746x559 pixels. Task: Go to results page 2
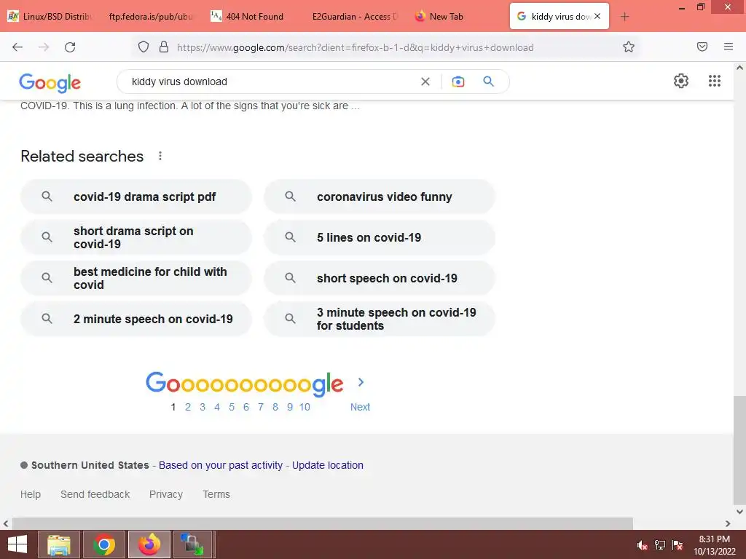point(188,407)
